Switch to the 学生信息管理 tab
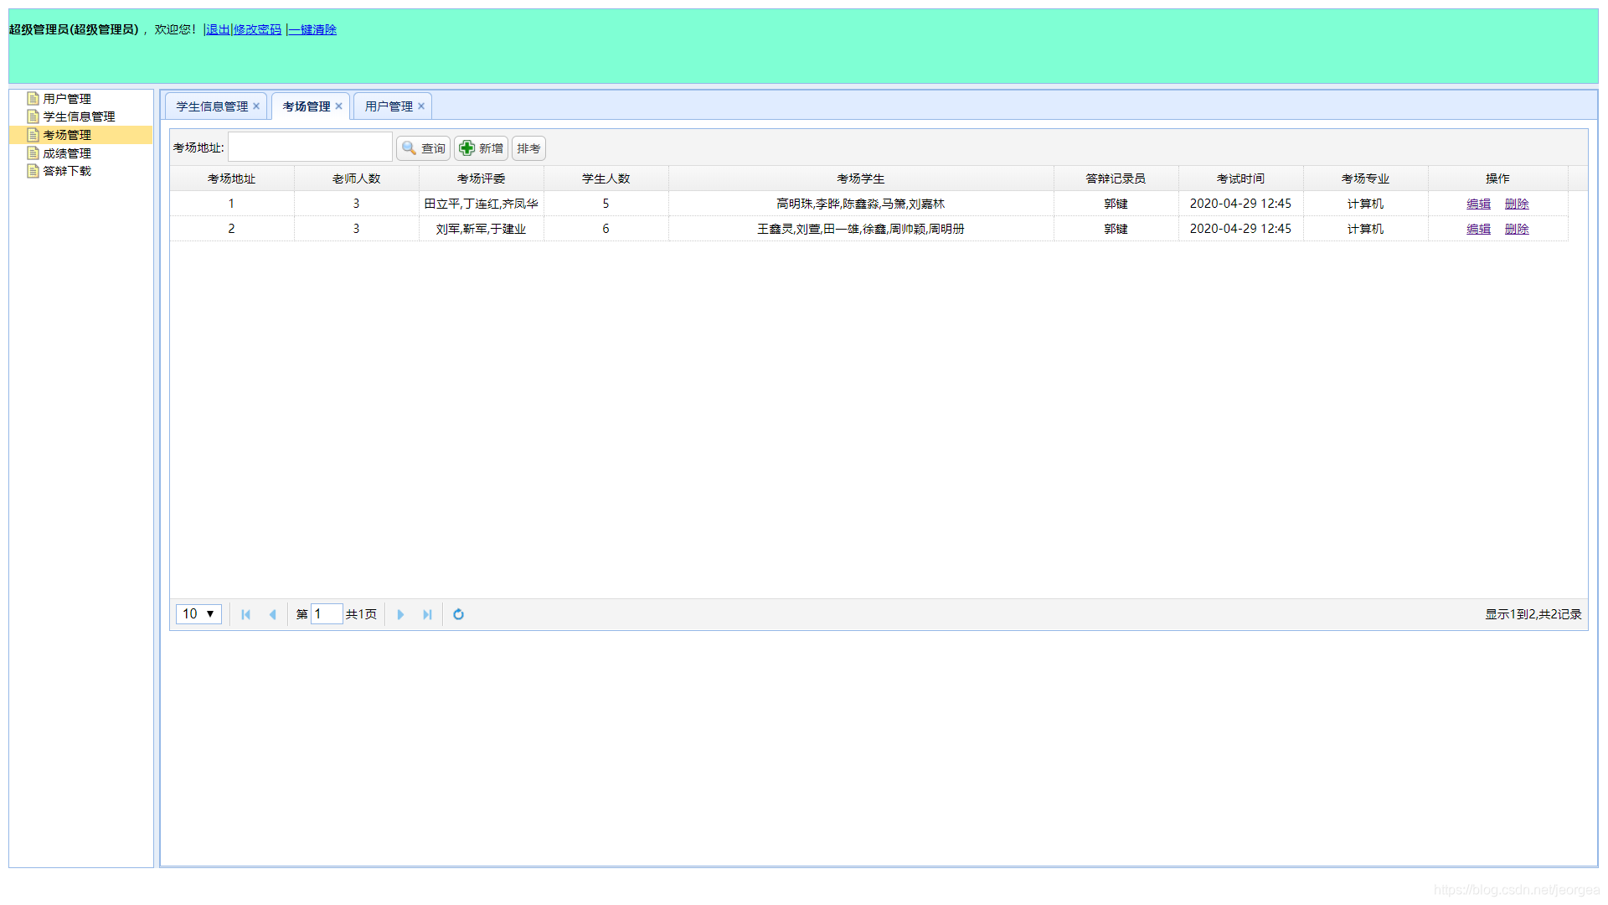The height and width of the screenshot is (905, 1608). (212, 106)
